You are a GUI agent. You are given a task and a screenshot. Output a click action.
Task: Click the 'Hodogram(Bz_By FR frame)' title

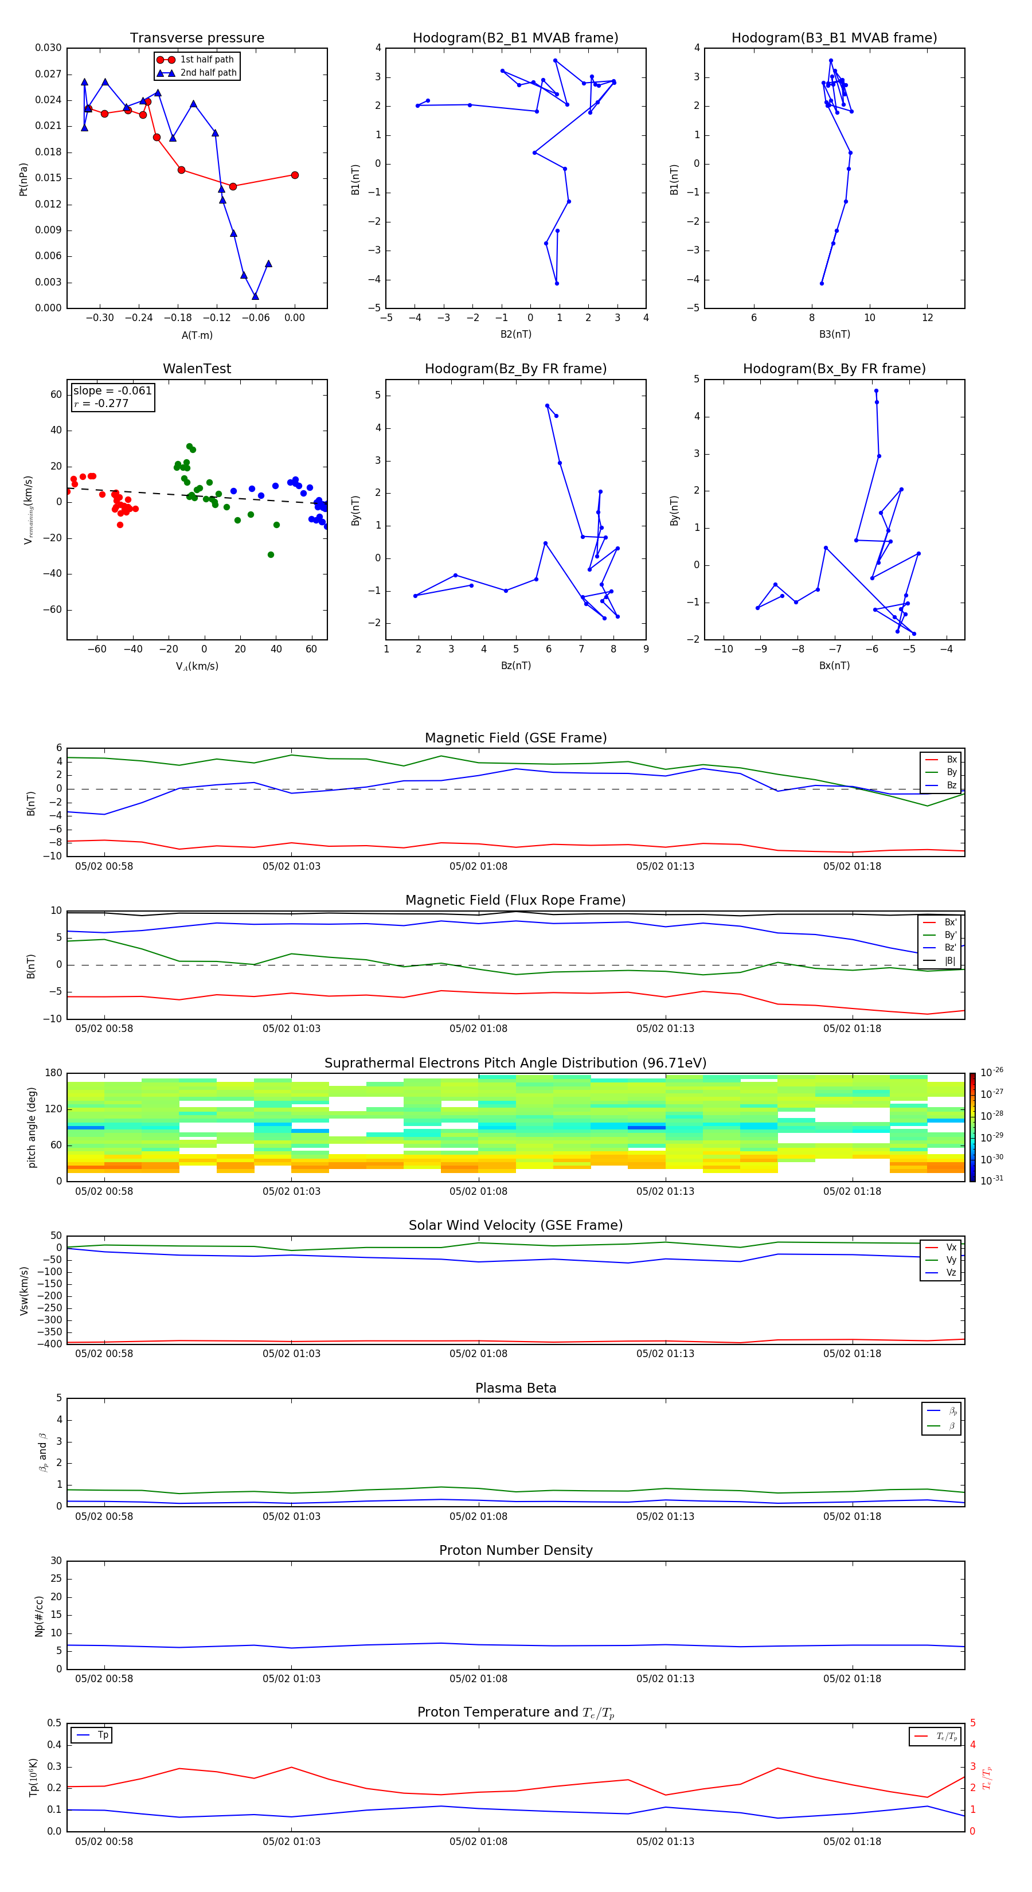tap(515, 369)
